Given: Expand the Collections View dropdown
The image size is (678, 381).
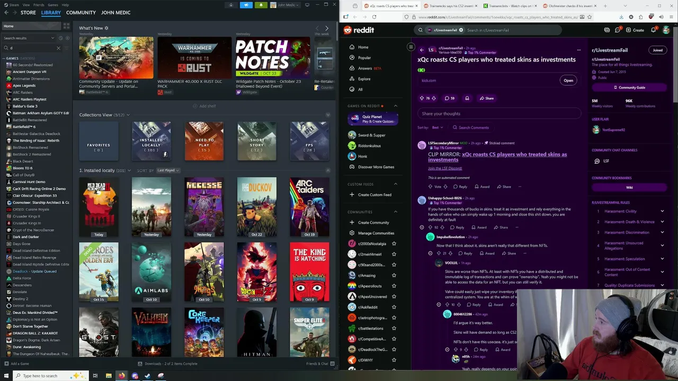Looking at the screenshot, I should coord(128,115).
